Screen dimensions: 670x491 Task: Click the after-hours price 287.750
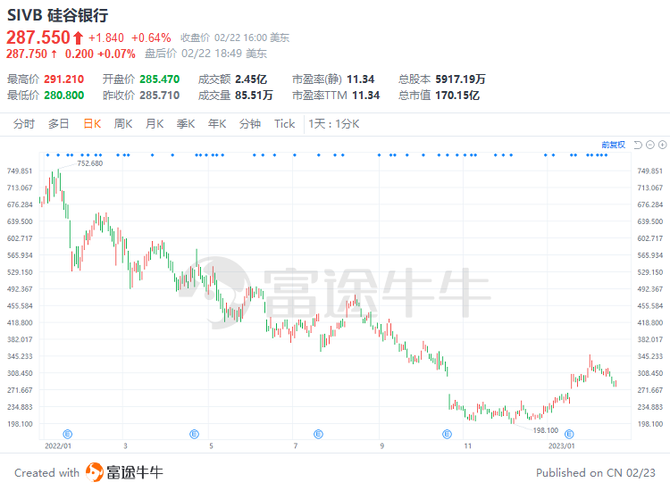pyautogui.click(x=27, y=54)
